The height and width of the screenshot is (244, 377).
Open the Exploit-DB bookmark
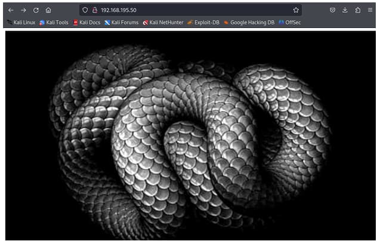(203, 23)
